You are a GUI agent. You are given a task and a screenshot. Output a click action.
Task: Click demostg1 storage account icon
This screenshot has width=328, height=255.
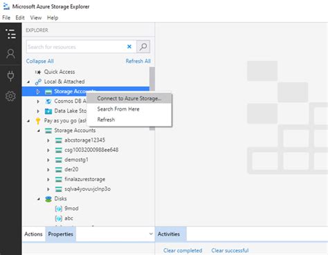tap(59, 160)
